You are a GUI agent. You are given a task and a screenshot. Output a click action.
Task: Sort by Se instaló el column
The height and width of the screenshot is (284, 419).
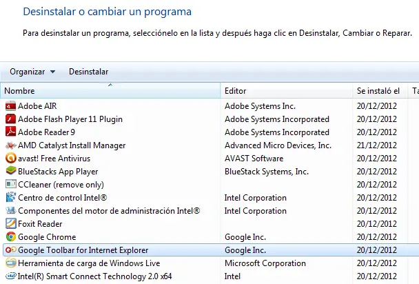(x=378, y=91)
